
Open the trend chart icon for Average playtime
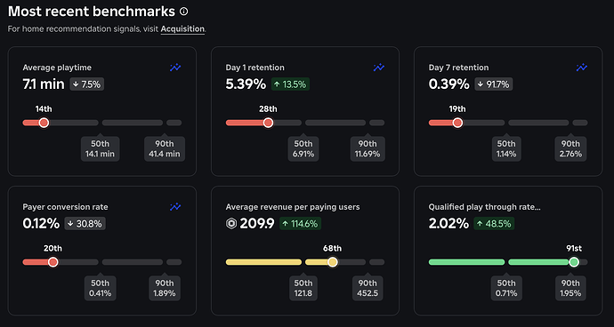[175, 68]
